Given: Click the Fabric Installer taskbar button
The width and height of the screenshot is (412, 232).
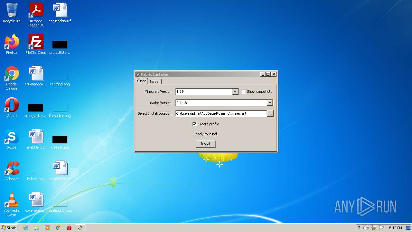Looking at the screenshot, I should tap(80, 228).
